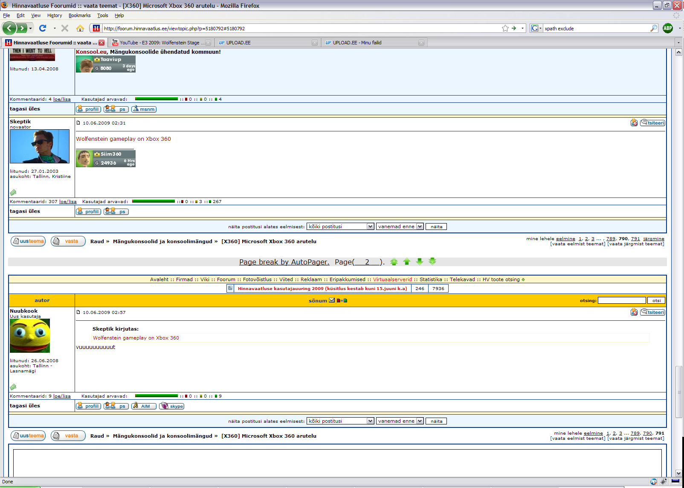Click the msnm contact button
This screenshot has width=684, height=488.
[x=144, y=109]
